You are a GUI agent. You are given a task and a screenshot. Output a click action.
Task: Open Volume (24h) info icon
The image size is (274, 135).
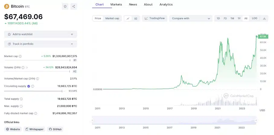coord(23,67)
